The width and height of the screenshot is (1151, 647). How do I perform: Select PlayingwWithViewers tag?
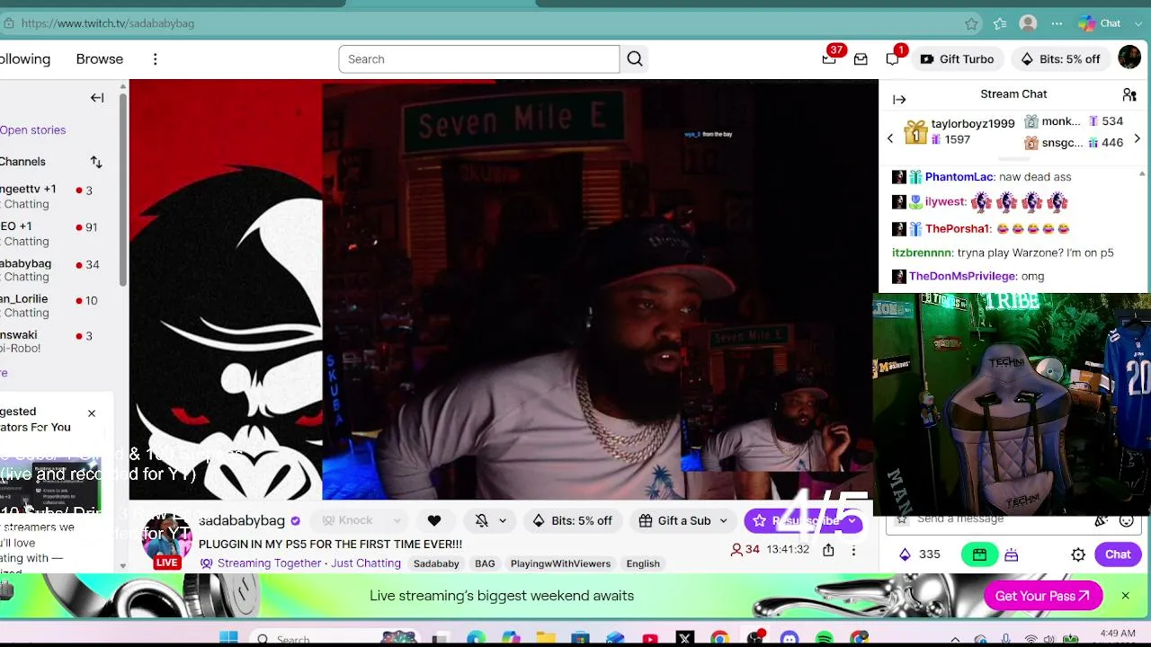click(x=560, y=563)
